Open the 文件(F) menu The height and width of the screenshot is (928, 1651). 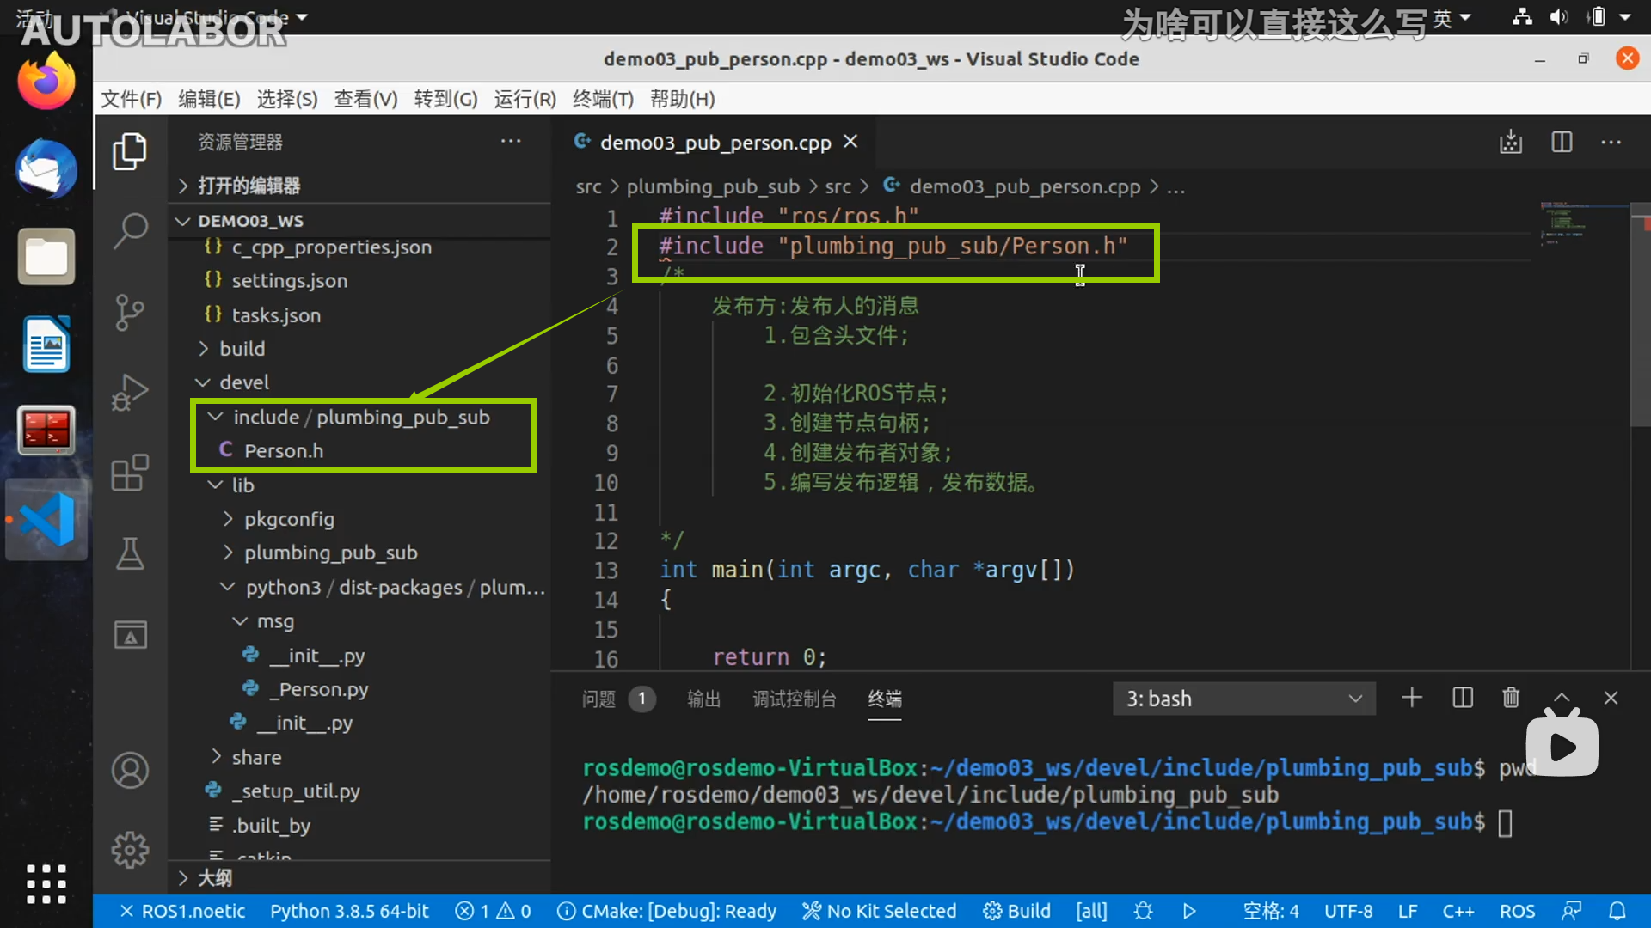pyautogui.click(x=132, y=99)
